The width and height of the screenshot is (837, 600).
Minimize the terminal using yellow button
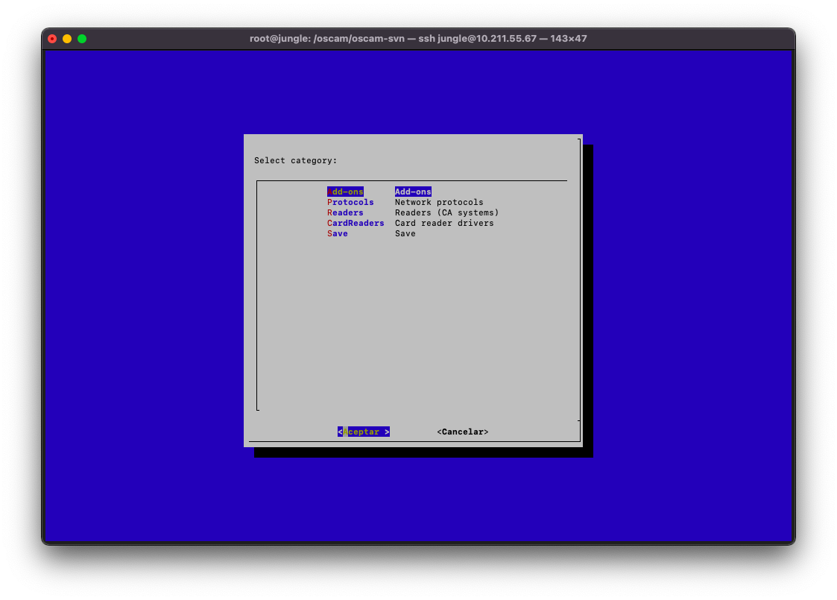(x=67, y=39)
